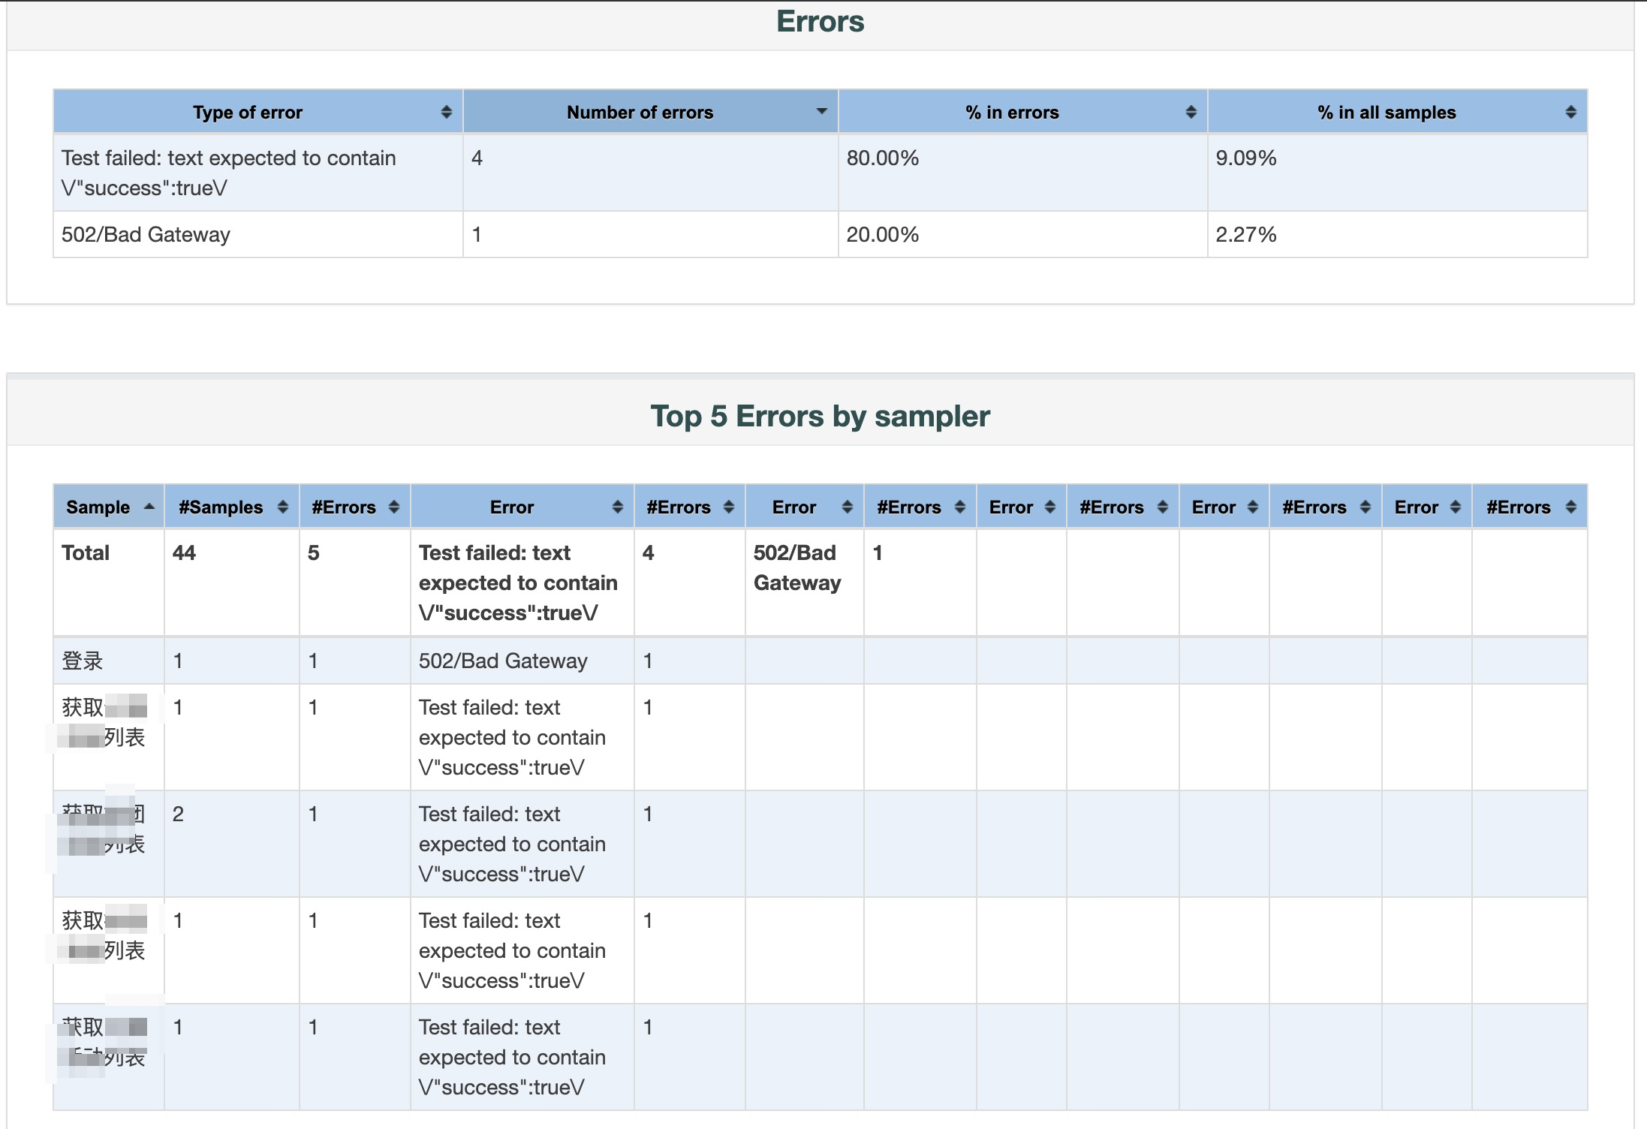Click the Sample column header text
This screenshot has height=1129, width=1647.
click(x=98, y=507)
